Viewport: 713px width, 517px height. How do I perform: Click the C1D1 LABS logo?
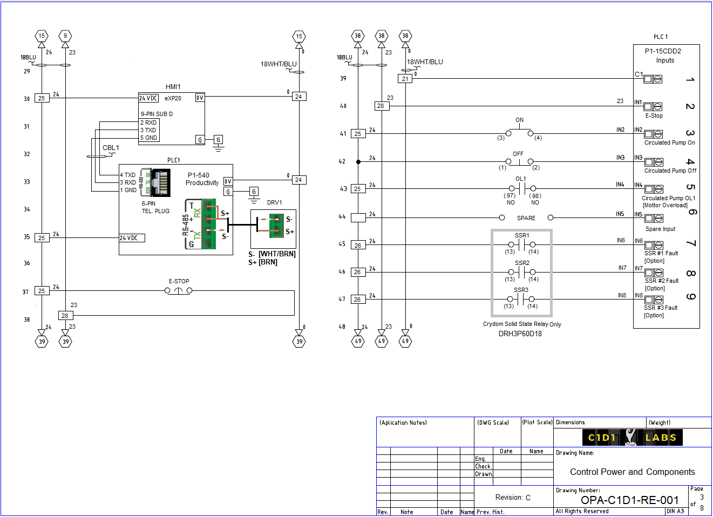[x=632, y=437]
